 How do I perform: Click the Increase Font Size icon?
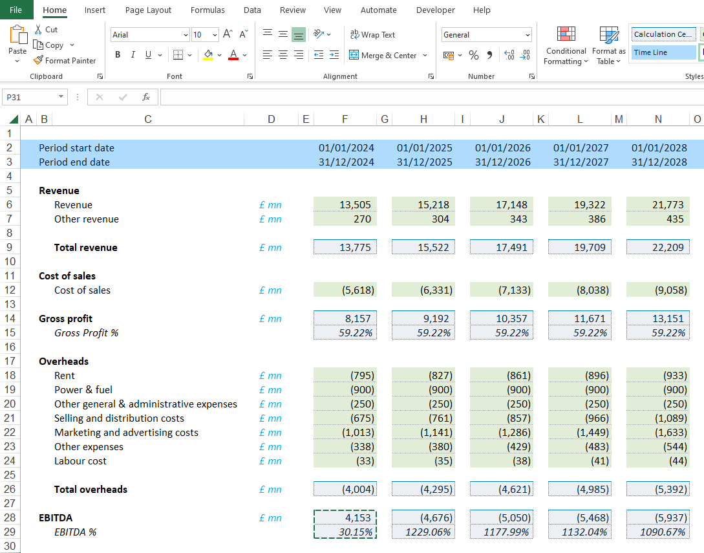point(228,34)
